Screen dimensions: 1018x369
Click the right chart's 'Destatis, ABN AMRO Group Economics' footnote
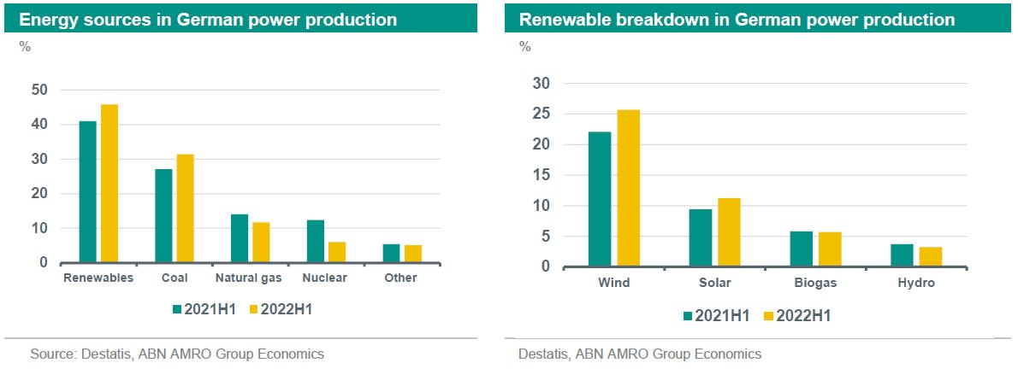[x=640, y=354]
